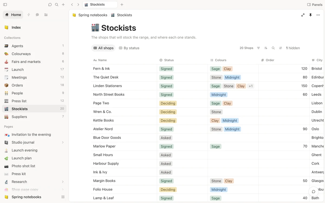Search within the Stockists table
Screen dimensions: 325x203
[273, 48]
